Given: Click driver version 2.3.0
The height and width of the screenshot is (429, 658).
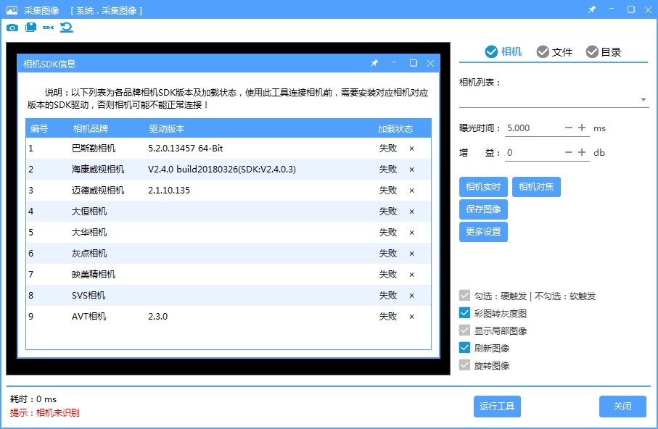Looking at the screenshot, I should tap(157, 316).
